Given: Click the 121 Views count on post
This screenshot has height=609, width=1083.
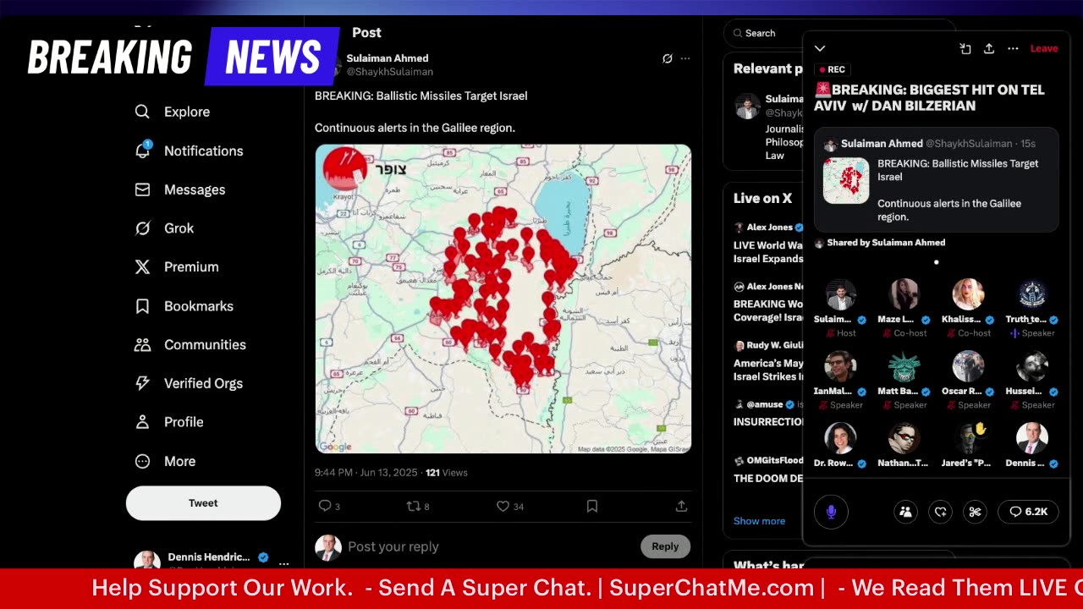Looking at the screenshot, I should (x=447, y=473).
